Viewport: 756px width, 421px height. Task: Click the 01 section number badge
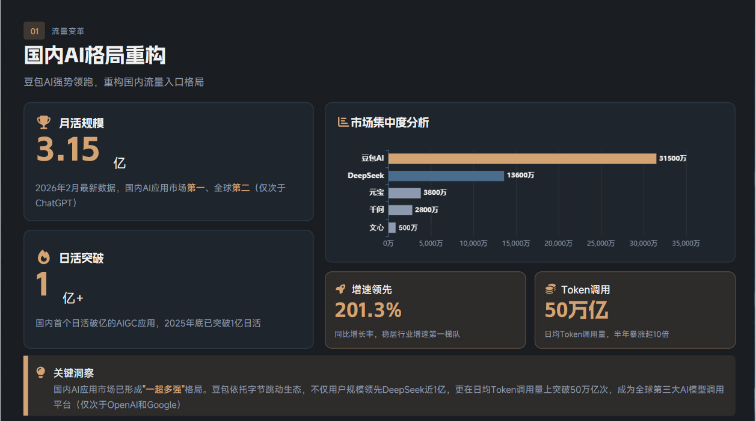point(34,31)
